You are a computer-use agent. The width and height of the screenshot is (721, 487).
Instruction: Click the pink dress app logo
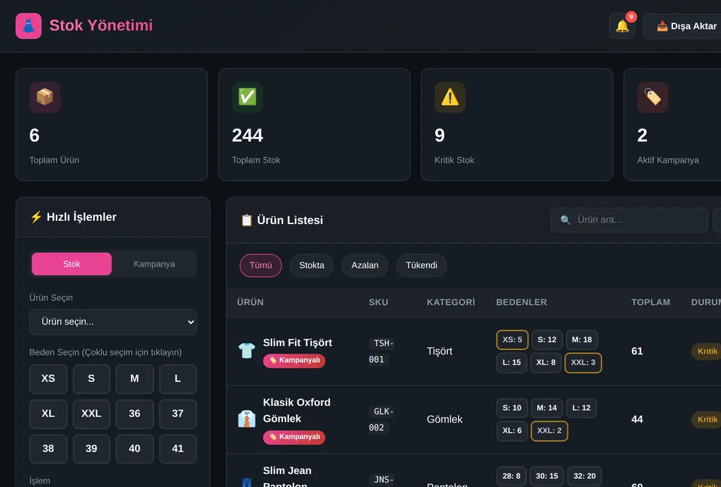pos(28,26)
